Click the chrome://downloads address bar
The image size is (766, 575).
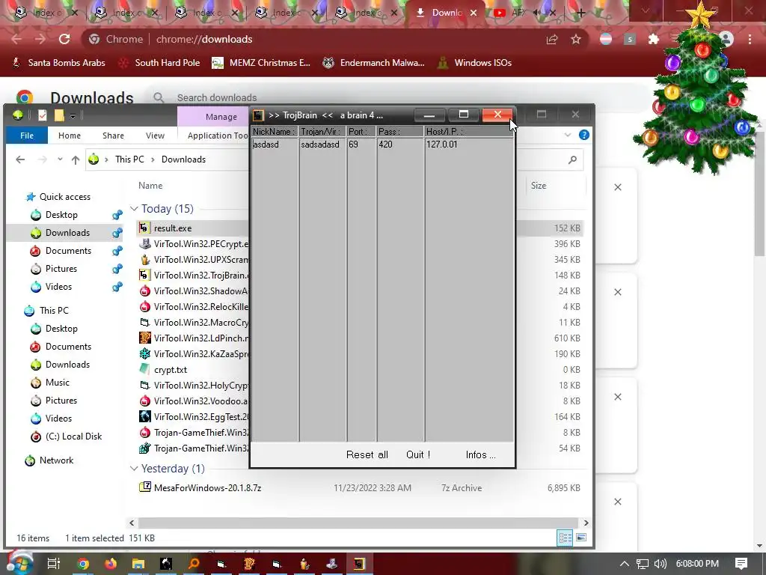point(313,39)
